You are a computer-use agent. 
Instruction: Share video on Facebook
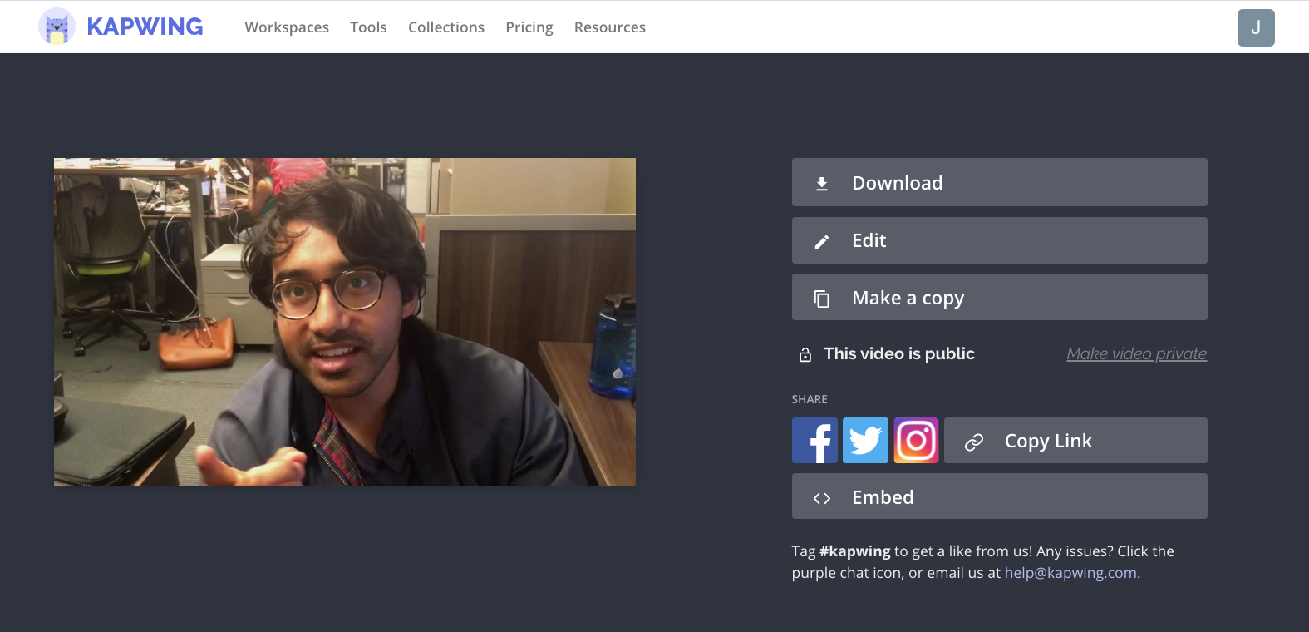pos(814,441)
